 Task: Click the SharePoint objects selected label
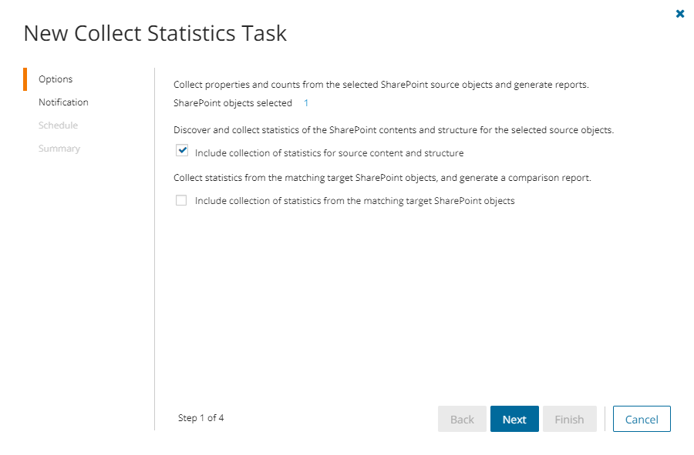(x=233, y=103)
